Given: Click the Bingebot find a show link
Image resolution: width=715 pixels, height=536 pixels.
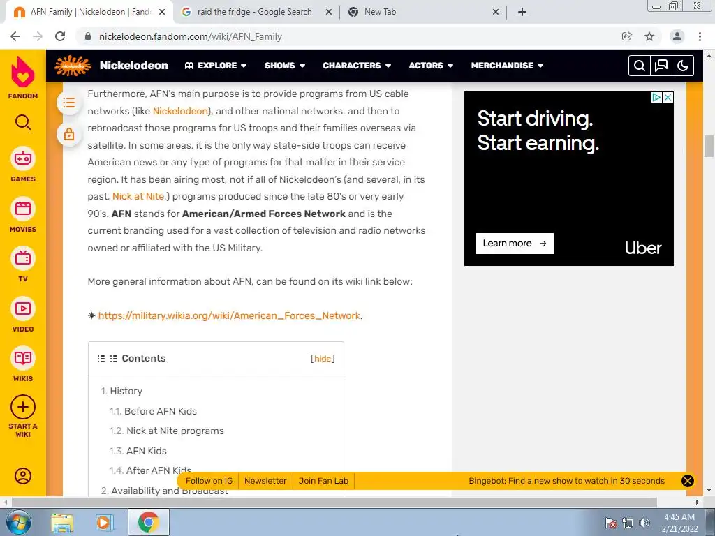Looking at the screenshot, I should pos(566,481).
